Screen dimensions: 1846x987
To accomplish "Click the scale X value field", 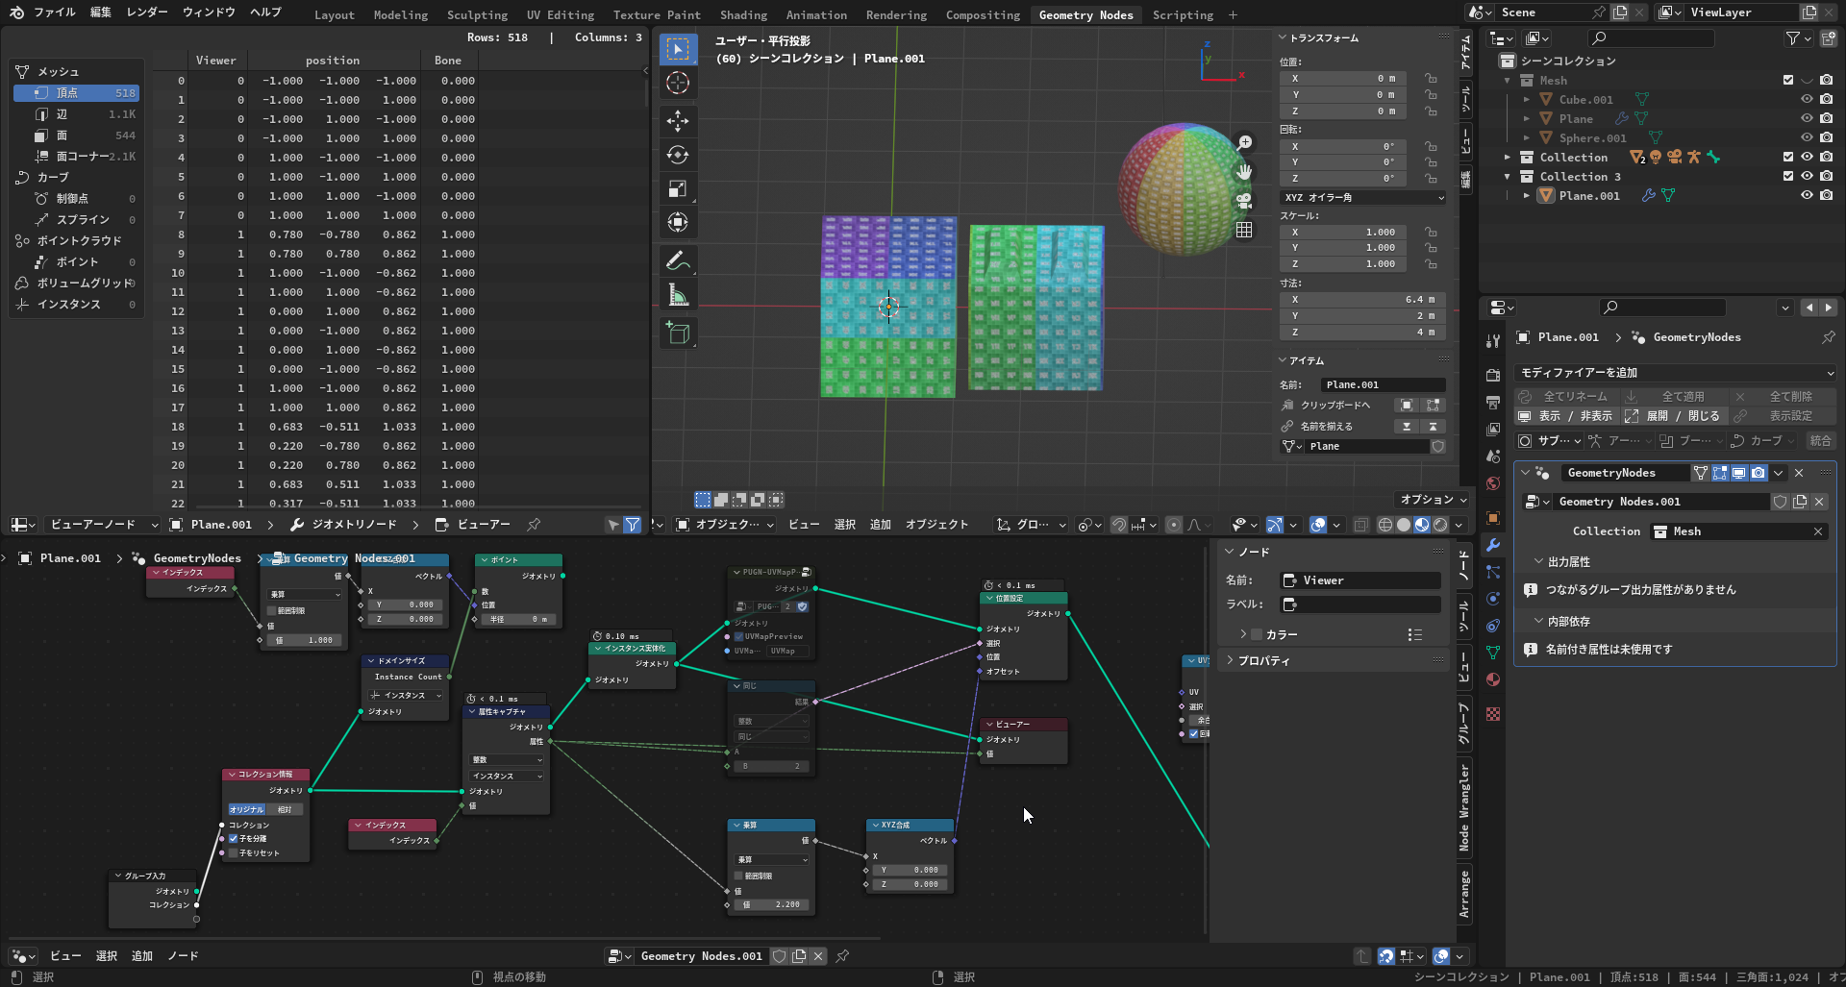I will pyautogui.click(x=1345, y=233).
